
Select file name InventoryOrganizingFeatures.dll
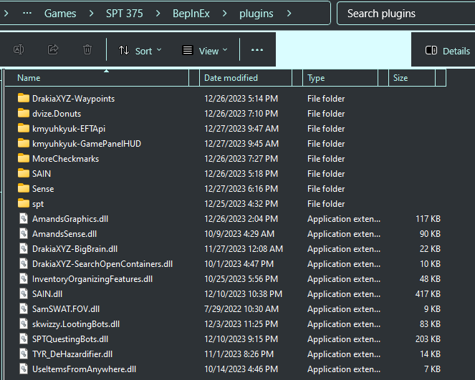(92, 279)
